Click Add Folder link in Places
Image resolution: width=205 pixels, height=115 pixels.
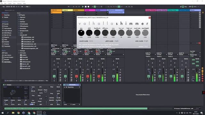click(8, 62)
